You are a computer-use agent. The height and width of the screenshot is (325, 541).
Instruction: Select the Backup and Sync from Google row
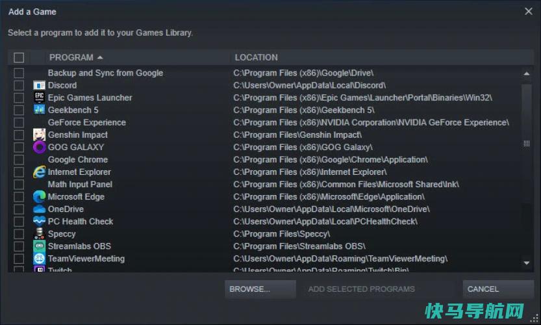264,73
